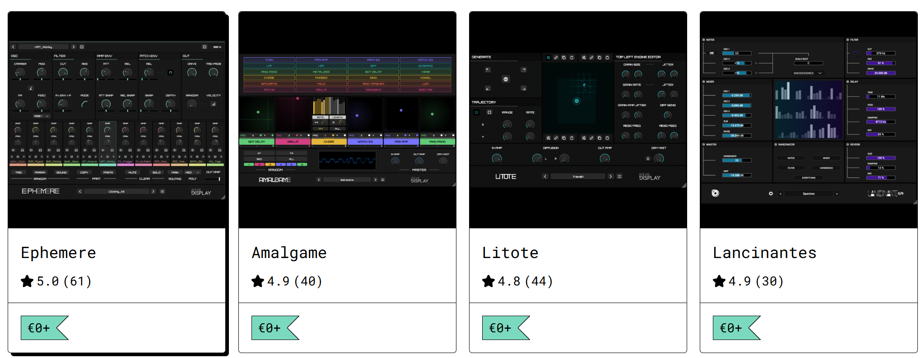Open the MED poly dropdown in Ephemere

tap(192, 172)
